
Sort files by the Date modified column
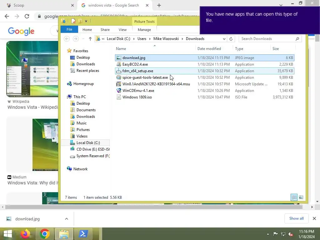(x=209, y=48)
